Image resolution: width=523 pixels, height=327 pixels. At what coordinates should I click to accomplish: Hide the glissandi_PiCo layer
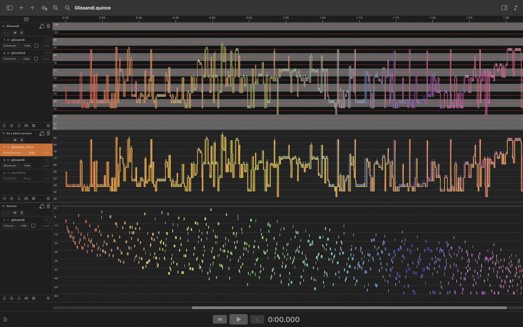pos(32,153)
